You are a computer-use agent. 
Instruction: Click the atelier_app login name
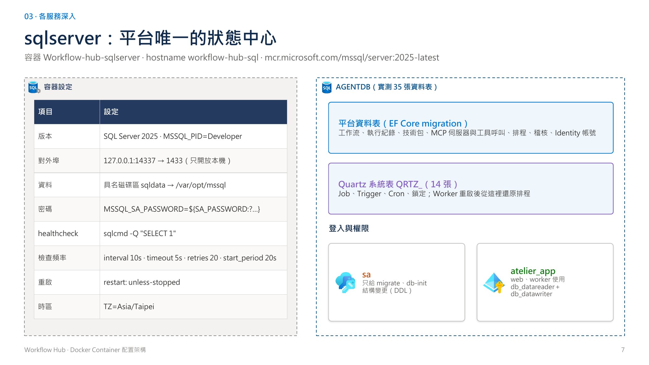click(533, 271)
